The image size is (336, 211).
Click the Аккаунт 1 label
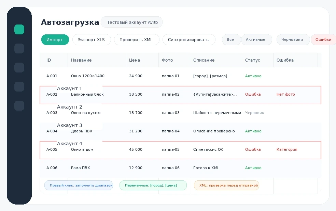(x=69, y=88)
